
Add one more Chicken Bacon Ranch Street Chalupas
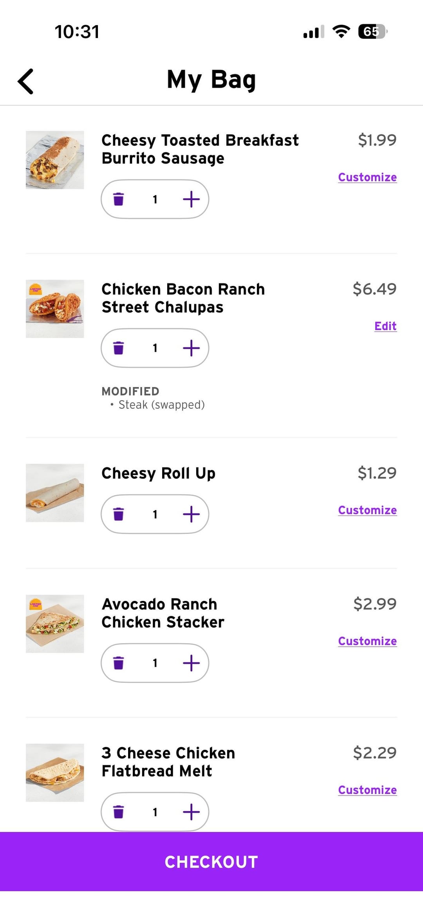click(x=191, y=348)
